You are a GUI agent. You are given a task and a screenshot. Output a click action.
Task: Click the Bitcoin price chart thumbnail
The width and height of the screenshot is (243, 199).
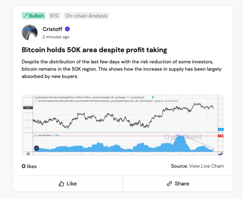[122, 114]
